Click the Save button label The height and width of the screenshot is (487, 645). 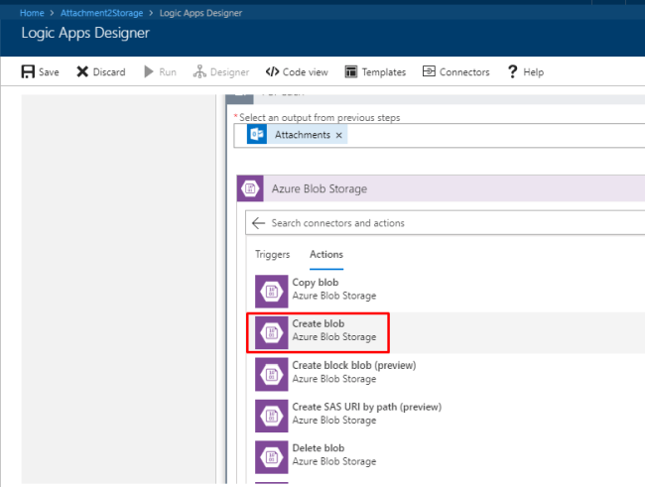click(x=49, y=72)
